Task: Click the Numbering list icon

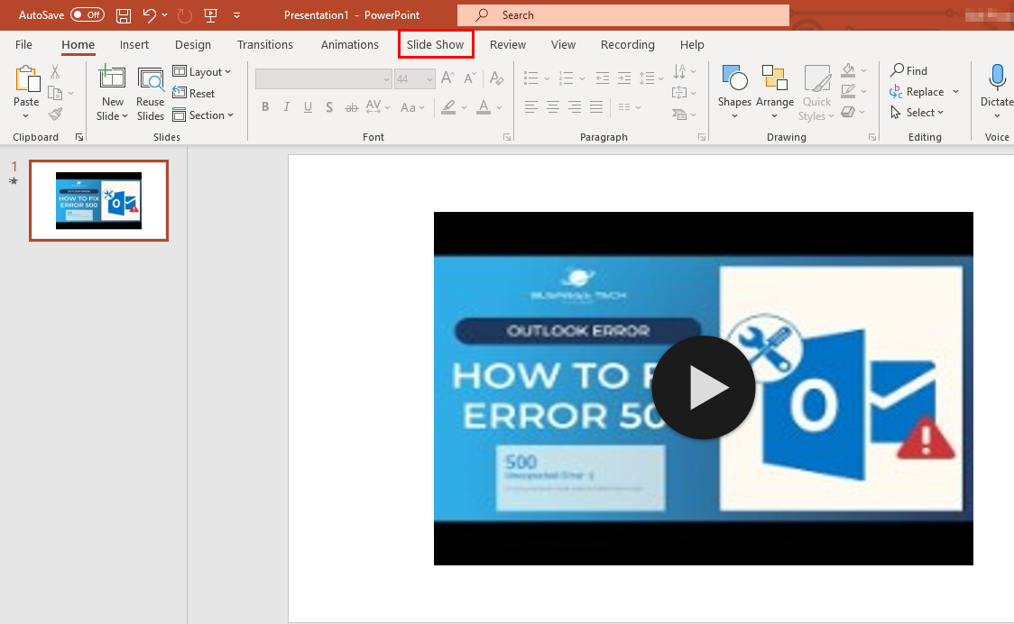Action: pyautogui.click(x=567, y=78)
